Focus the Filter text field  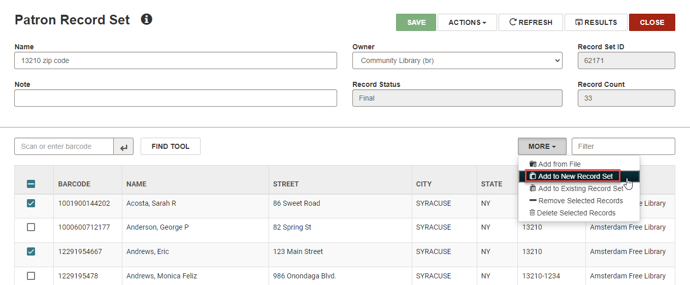[623, 146]
